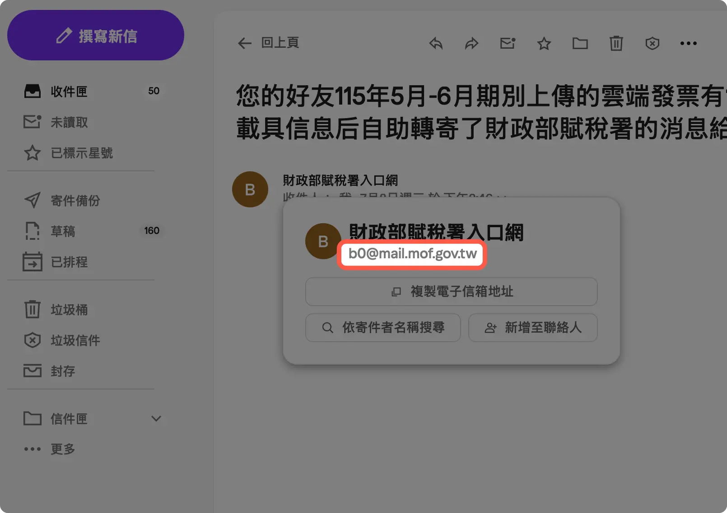Image resolution: width=727 pixels, height=513 pixels.
Task: Move message using the toolbar folder icon
Action: [x=580, y=43]
